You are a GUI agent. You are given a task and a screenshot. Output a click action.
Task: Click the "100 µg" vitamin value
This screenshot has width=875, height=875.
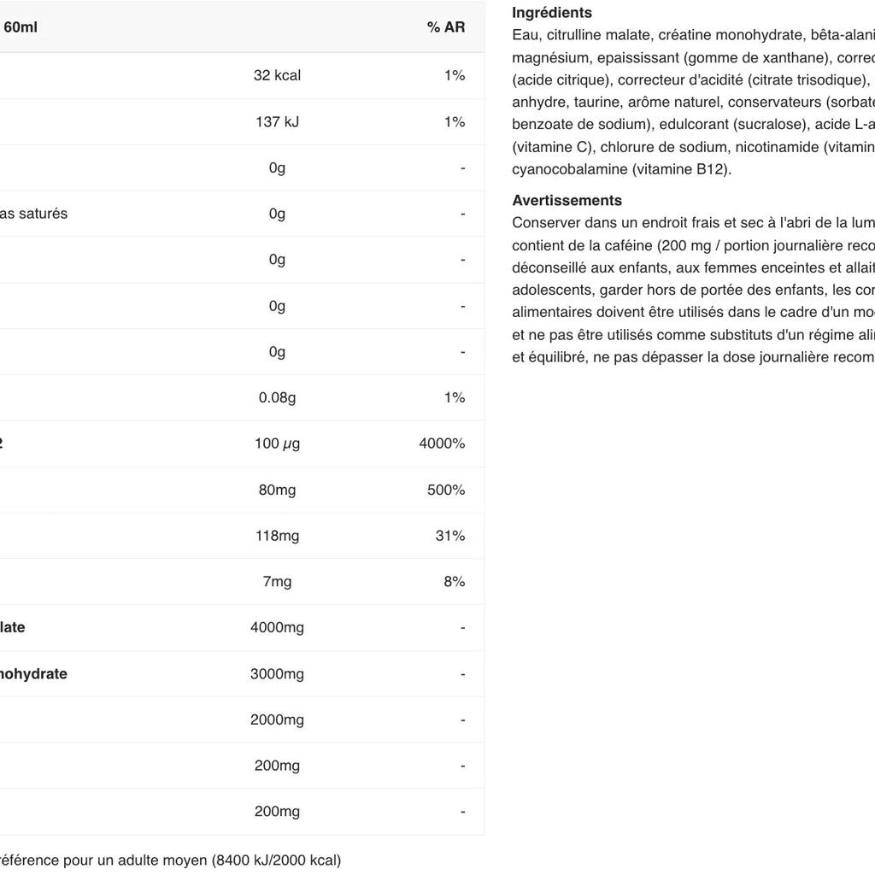[x=277, y=443]
